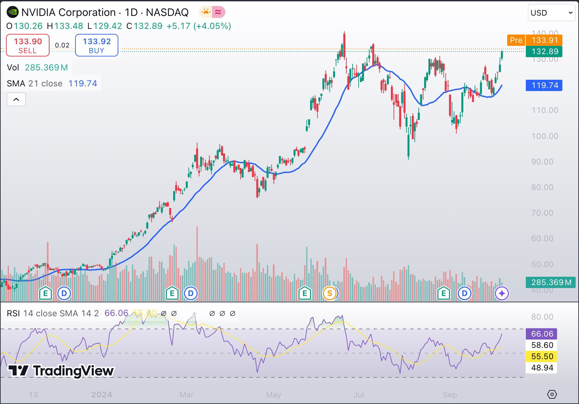This screenshot has width=579, height=404.
Task: Click the Sep label on time axis
Action: [450, 395]
